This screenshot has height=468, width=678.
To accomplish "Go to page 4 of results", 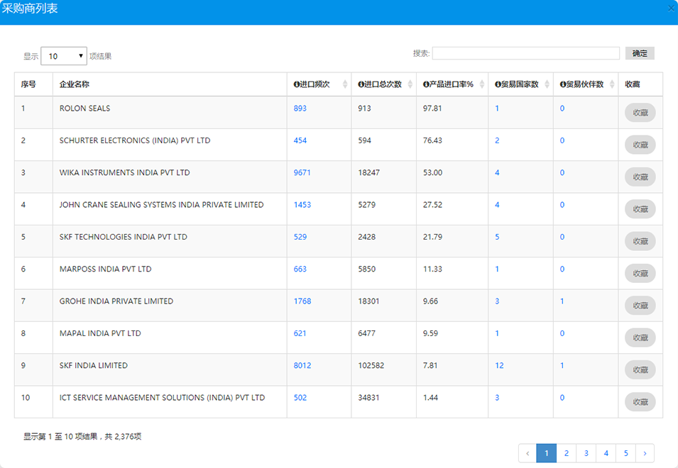I will 606,453.
